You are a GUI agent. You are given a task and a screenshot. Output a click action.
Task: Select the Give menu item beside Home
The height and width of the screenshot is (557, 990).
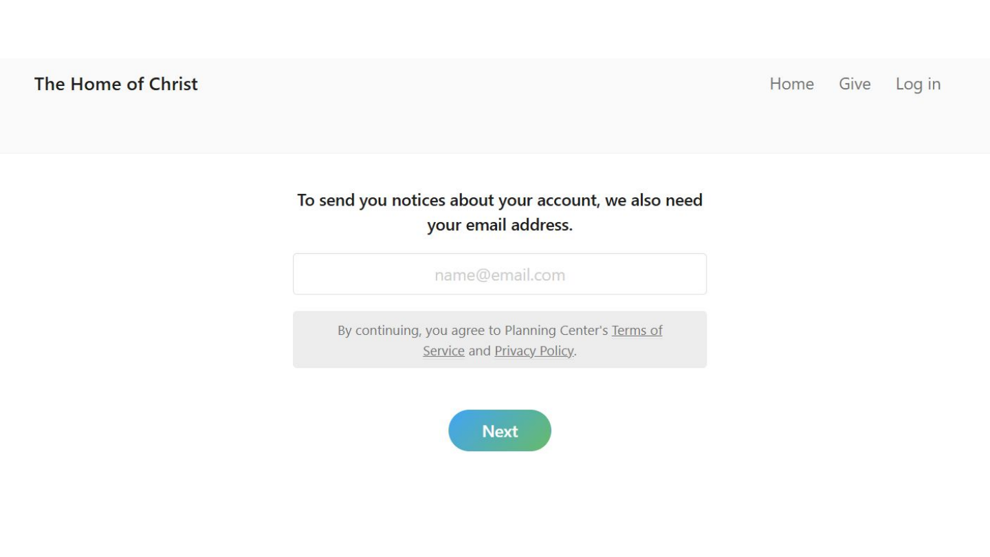point(855,84)
